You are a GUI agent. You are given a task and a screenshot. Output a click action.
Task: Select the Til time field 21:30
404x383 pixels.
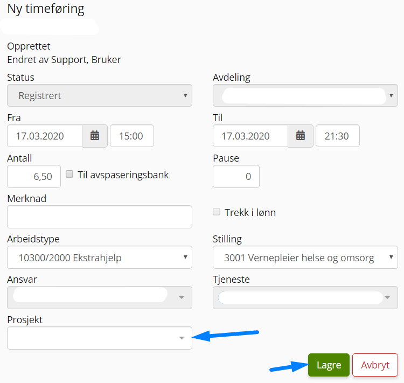tap(338, 136)
